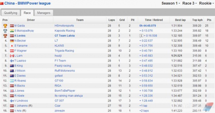Click the gold trophy icon for first place

[5, 26]
